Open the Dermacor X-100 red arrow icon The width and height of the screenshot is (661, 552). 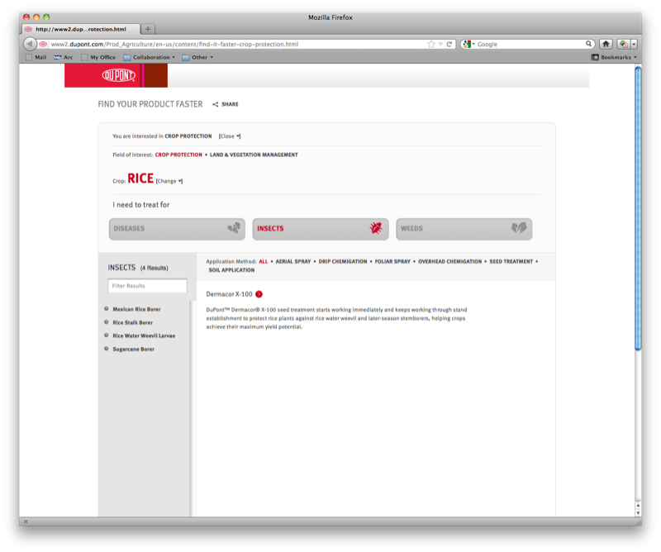tap(259, 294)
